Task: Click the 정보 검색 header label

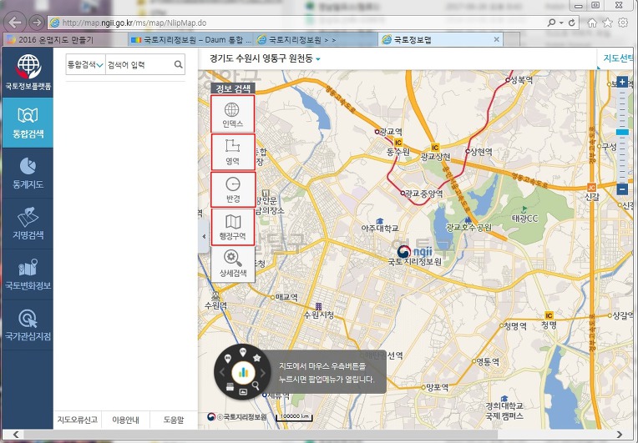Action: click(x=233, y=88)
